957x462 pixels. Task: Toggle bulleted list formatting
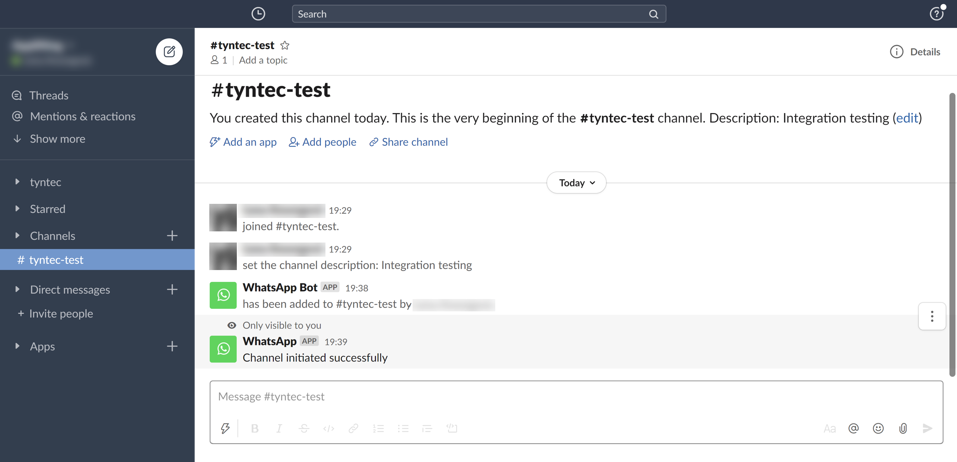pos(403,429)
